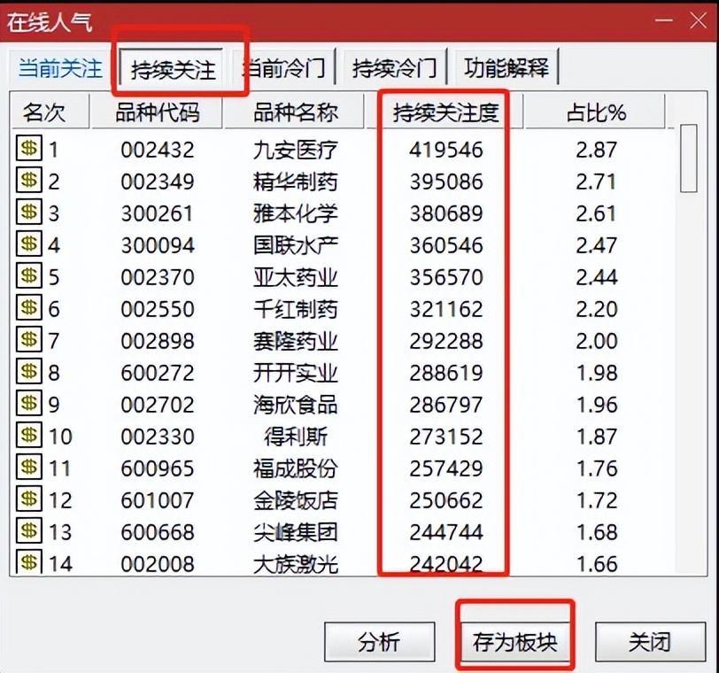Click the vertical scrollbar thumb in list
This screenshot has width=719, height=673.
point(688,159)
